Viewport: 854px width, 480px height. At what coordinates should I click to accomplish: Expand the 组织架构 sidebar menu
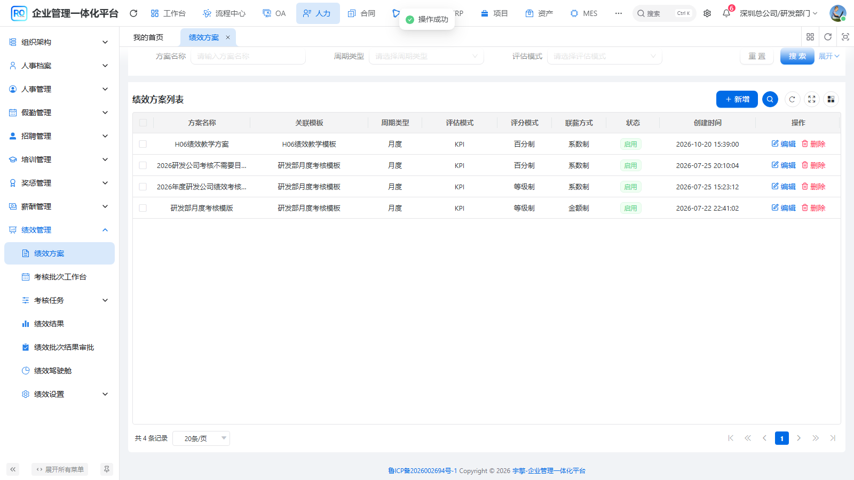pyautogui.click(x=59, y=42)
